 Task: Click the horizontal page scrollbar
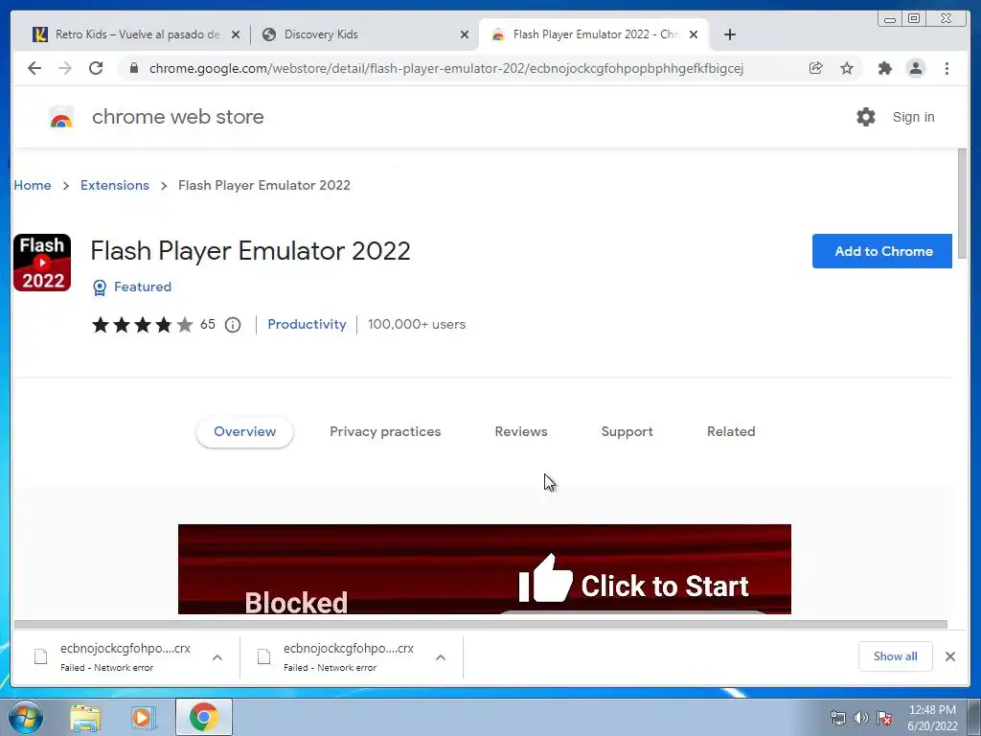481,624
